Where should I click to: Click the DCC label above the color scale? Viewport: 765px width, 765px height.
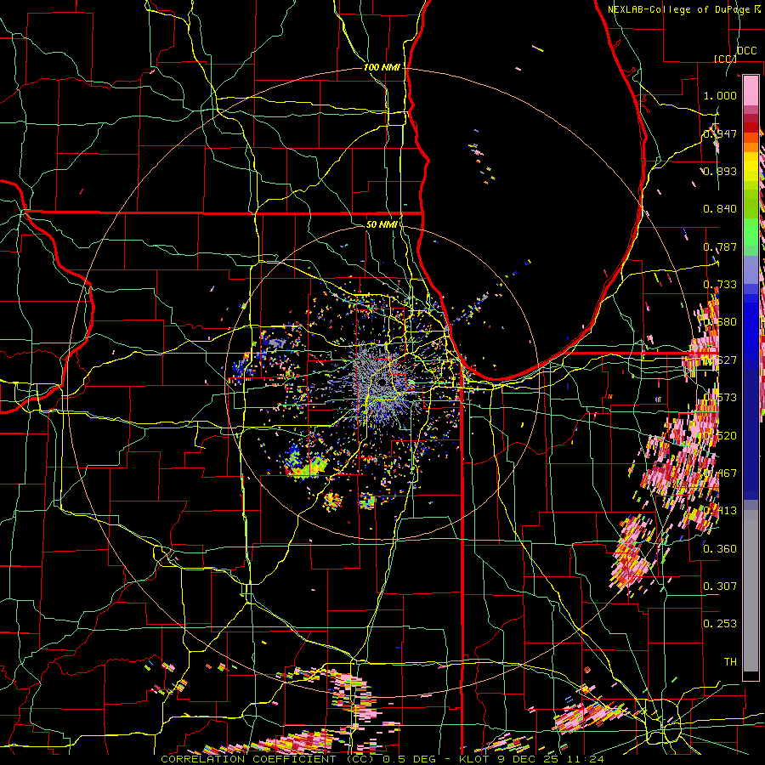point(746,51)
